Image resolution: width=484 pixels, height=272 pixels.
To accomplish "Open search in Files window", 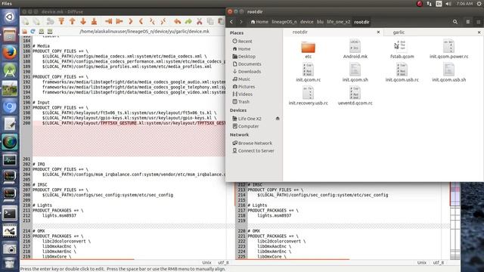I will pyautogui.click(x=455, y=22).
